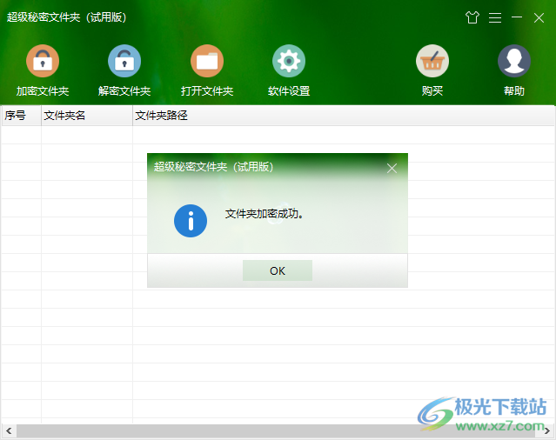Click the blue information icon in dialog
556x440 pixels.
(x=191, y=221)
